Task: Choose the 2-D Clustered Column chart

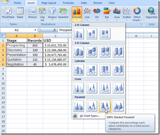Action: 78,34
